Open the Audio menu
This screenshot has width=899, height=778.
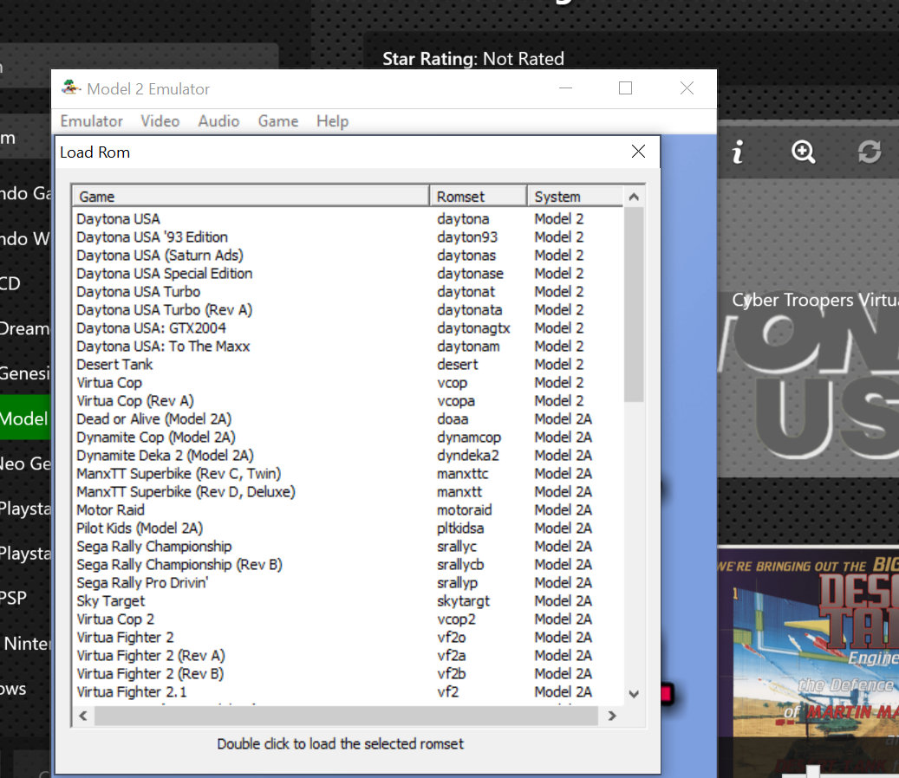[218, 121]
